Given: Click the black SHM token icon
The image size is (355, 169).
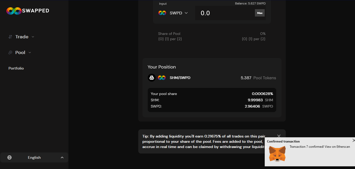Looking at the screenshot, I should click(x=152, y=78).
